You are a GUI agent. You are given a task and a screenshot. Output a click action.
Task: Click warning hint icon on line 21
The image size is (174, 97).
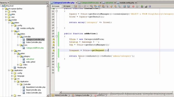(54, 39)
